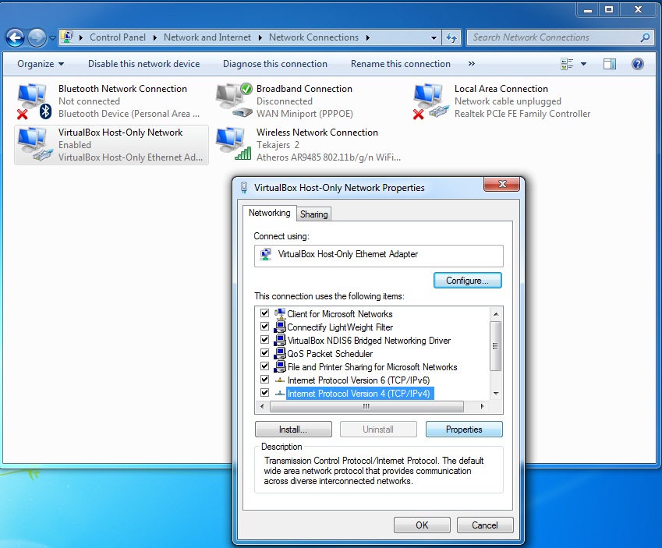Select Wireless Network Connection icon

[233, 144]
